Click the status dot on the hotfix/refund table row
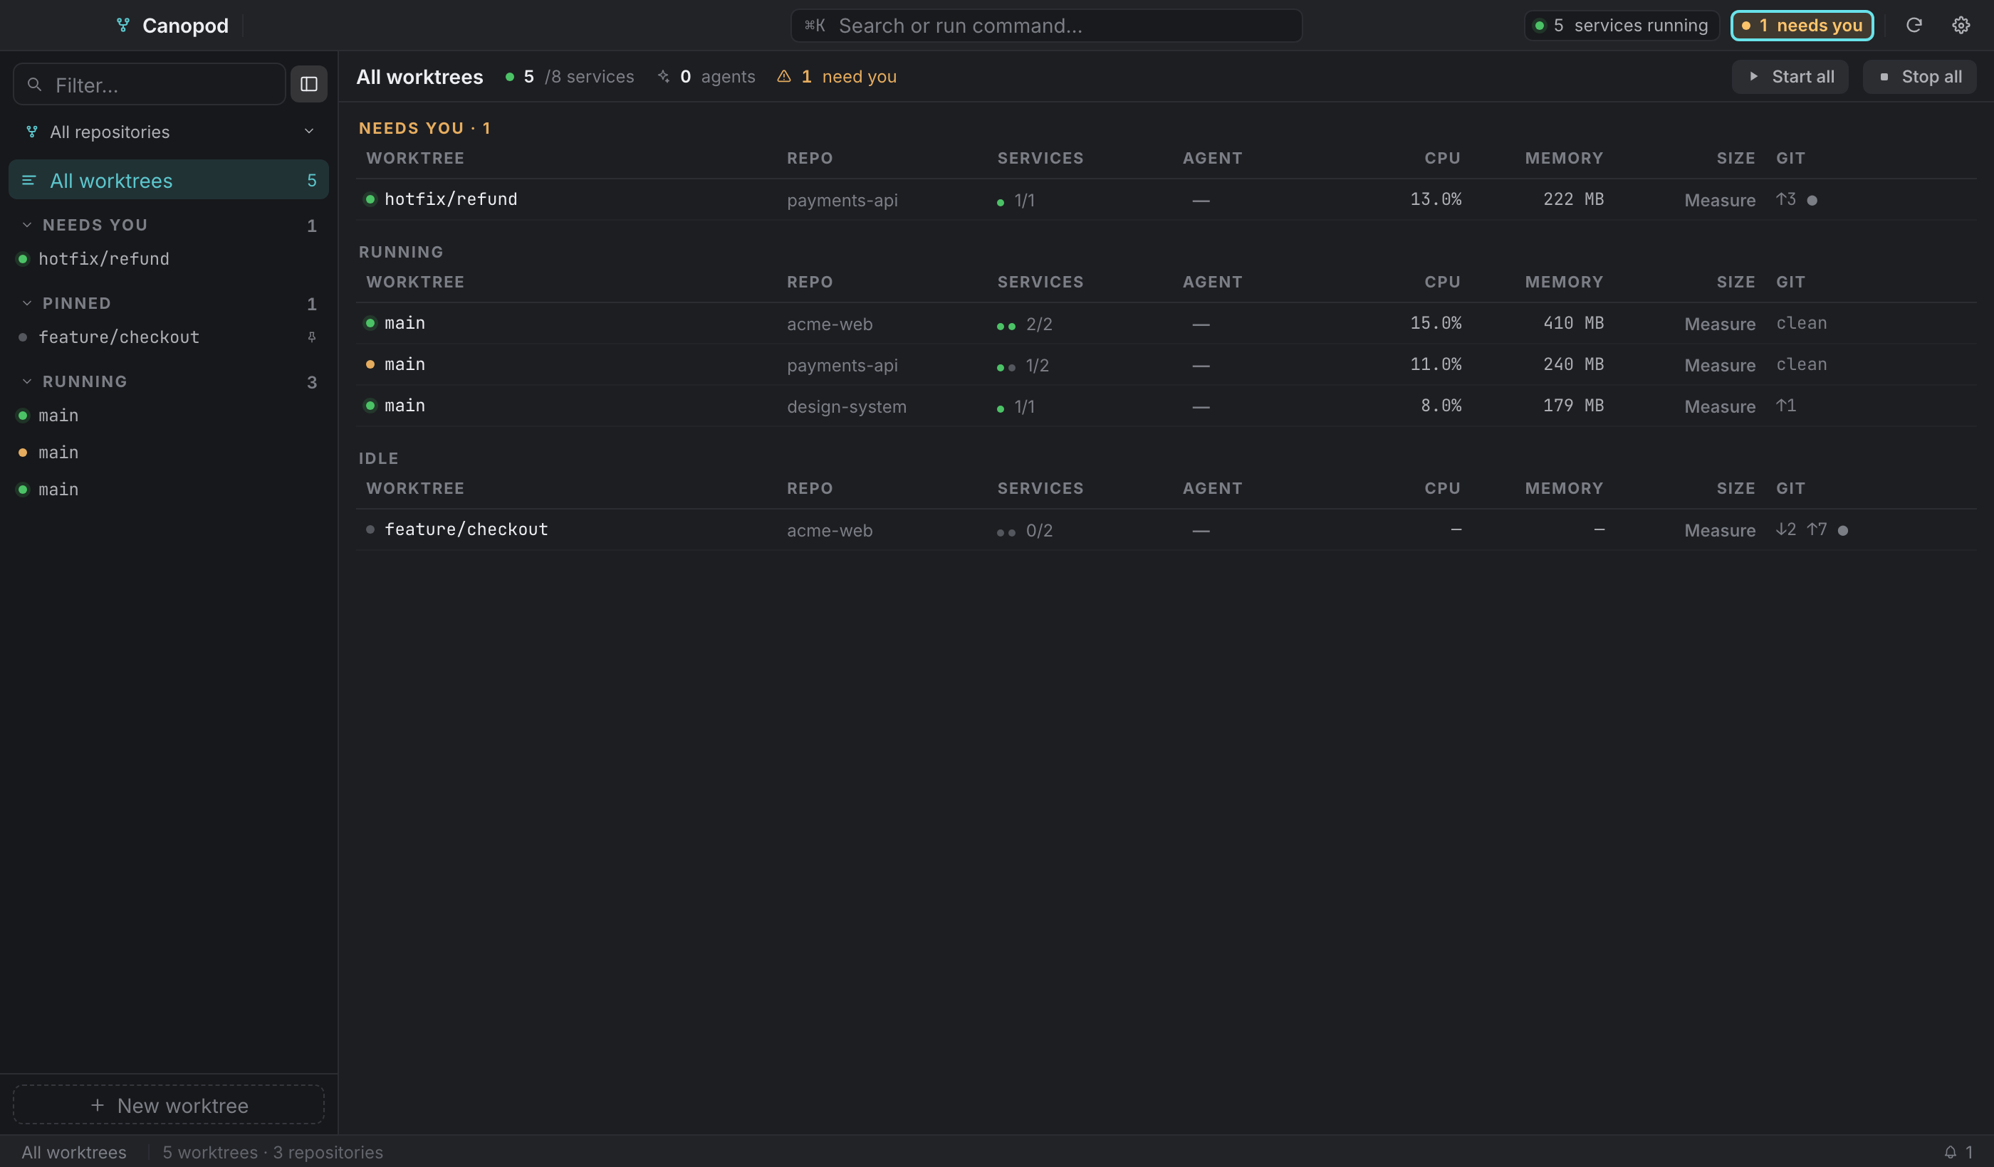The image size is (1994, 1167). tap(370, 199)
